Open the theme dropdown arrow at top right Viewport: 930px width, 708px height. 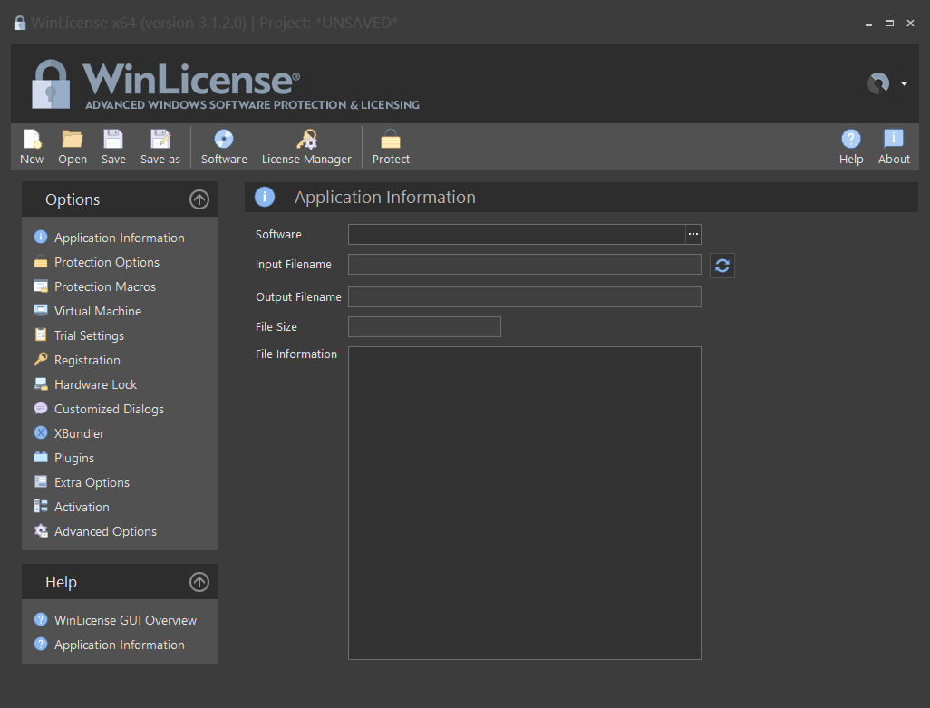[x=904, y=84]
